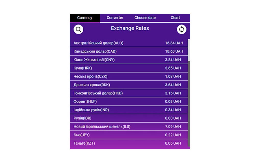260x163 pixels.
Task: Open the Данська крона(DKK) entry
Action: click(x=129, y=85)
